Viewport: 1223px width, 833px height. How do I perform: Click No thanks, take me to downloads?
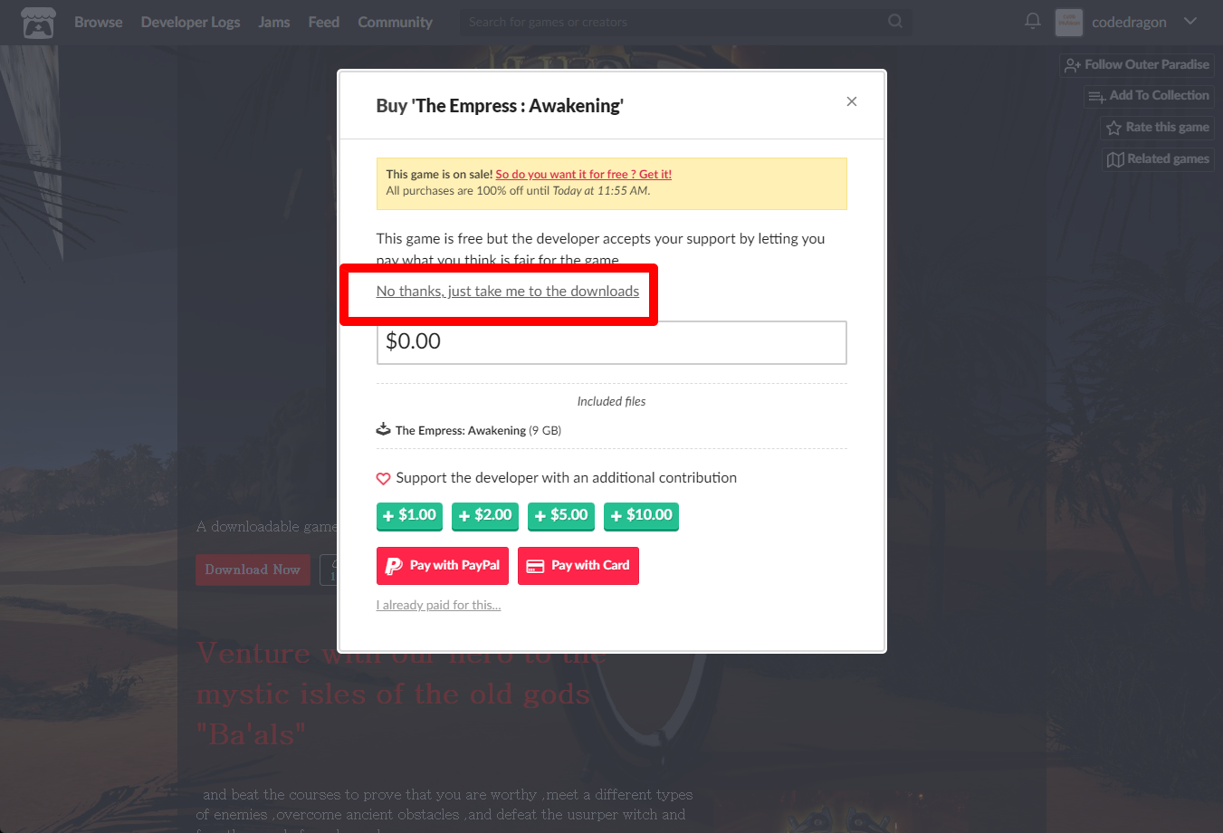[508, 292]
